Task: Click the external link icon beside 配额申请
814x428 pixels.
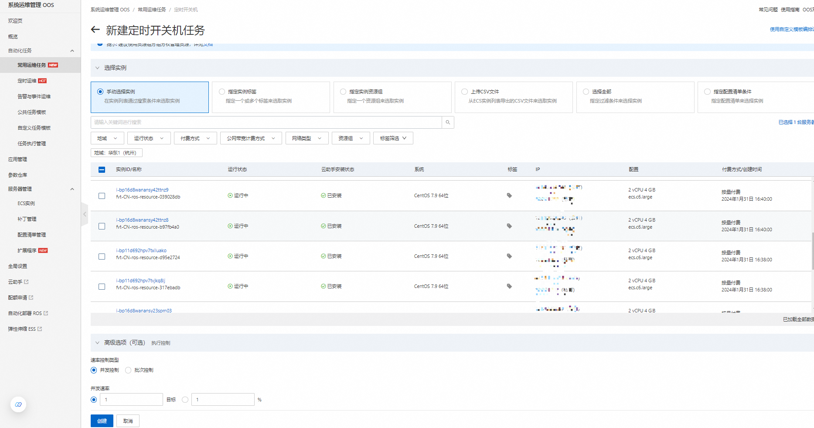Action: coord(31,298)
